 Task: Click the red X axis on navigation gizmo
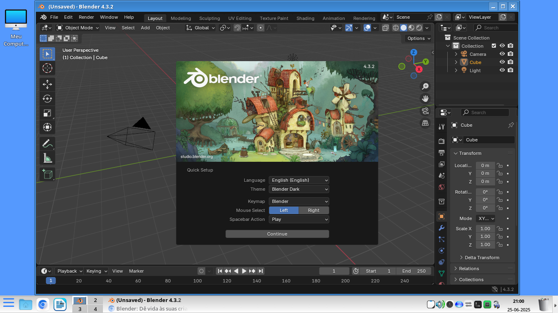(x=419, y=69)
